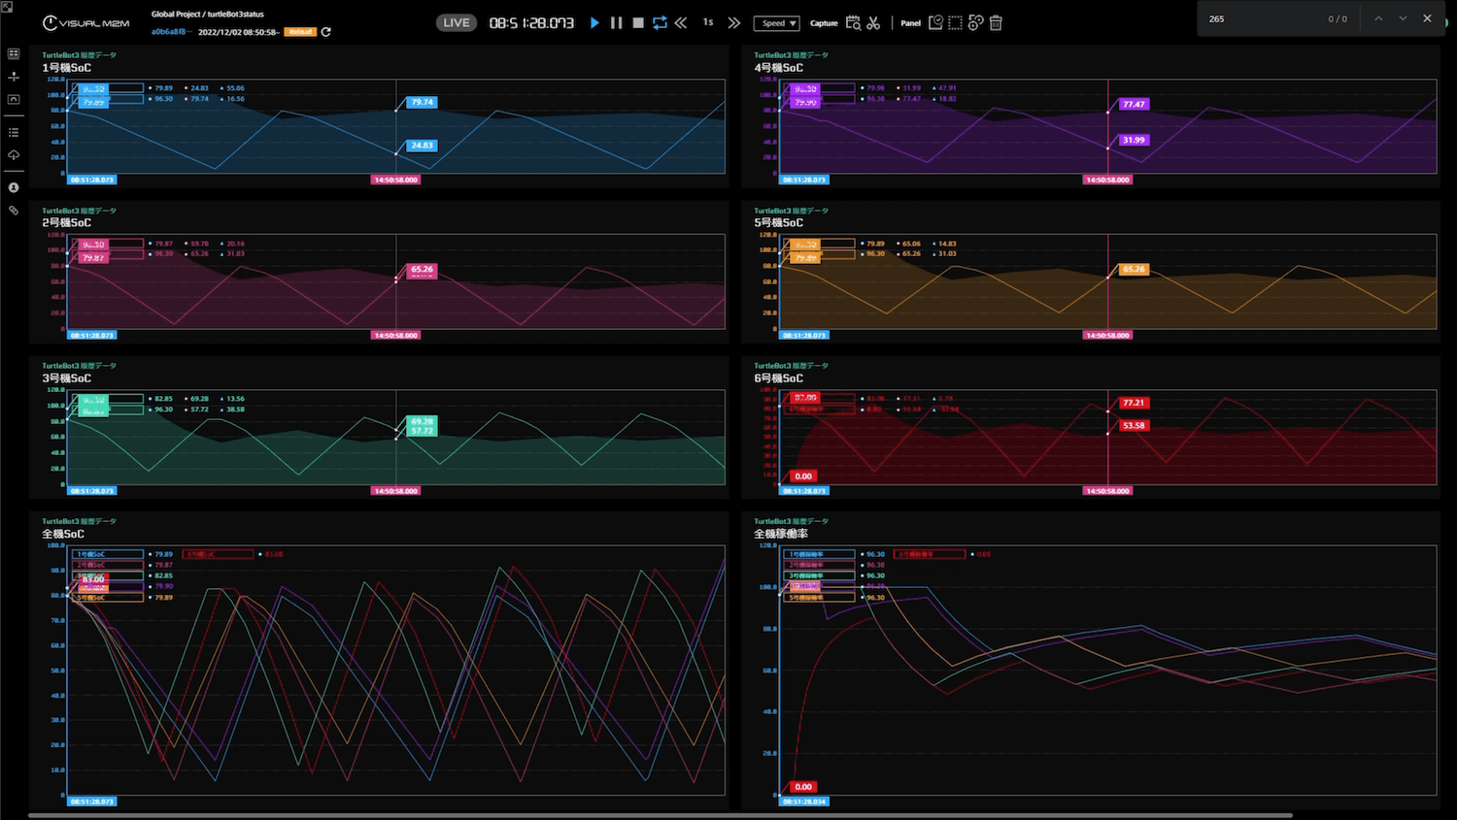Click the 全機稼働率 panel title

[781, 535]
